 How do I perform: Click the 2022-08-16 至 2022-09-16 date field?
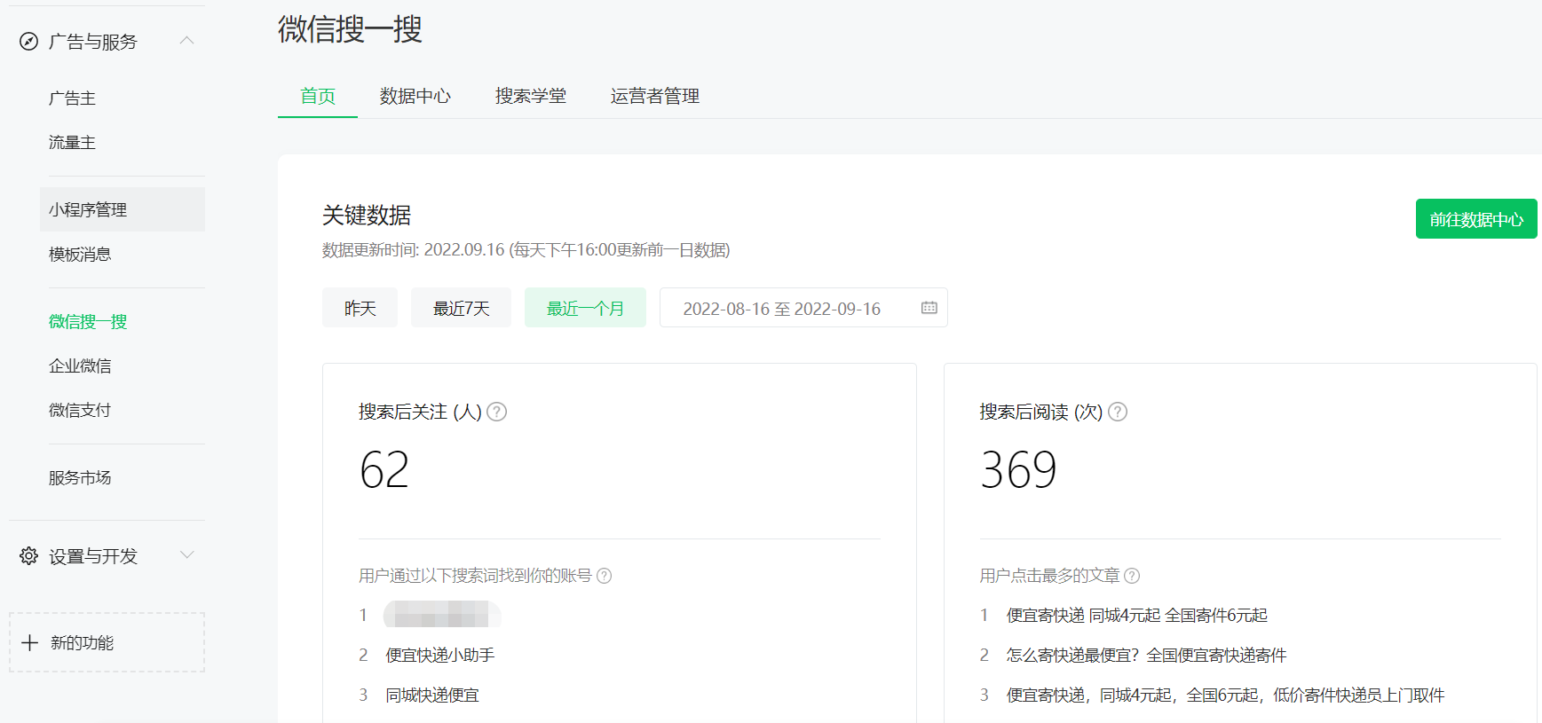point(803,308)
